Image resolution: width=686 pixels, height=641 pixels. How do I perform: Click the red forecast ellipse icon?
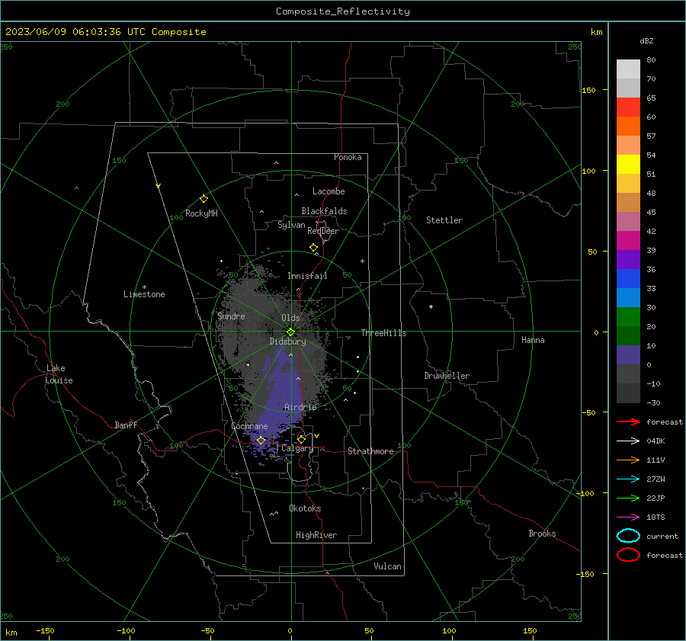point(628,555)
